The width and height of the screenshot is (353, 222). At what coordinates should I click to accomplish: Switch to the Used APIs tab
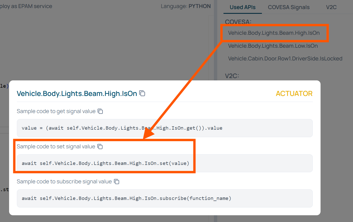point(242,7)
